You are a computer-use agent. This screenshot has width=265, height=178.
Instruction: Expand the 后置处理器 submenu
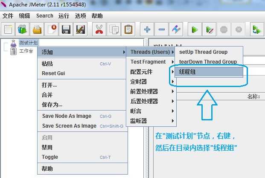coord(151,101)
